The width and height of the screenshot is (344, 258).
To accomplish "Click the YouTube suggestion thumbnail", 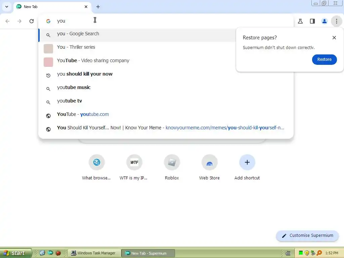I will 48,62.
